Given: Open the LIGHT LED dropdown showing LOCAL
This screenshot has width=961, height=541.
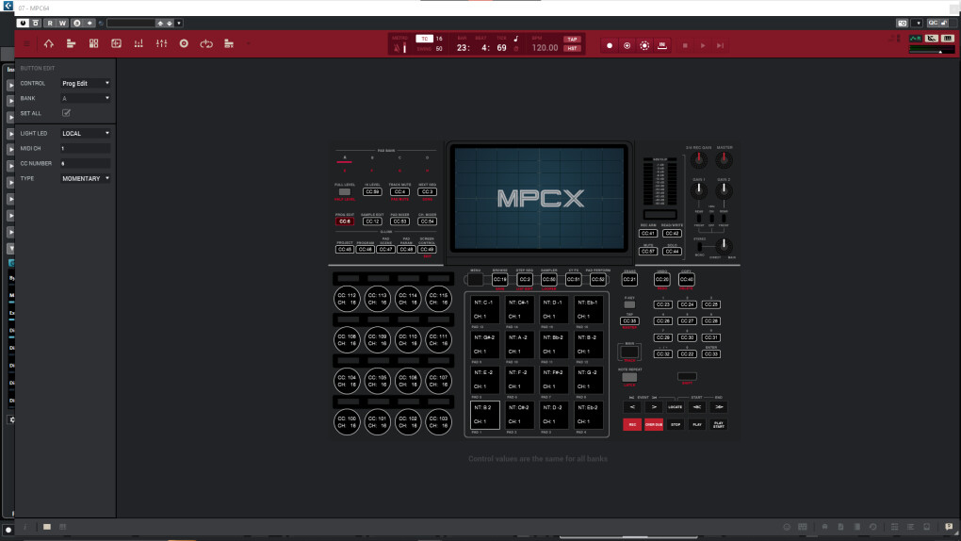Looking at the screenshot, I should tap(85, 133).
